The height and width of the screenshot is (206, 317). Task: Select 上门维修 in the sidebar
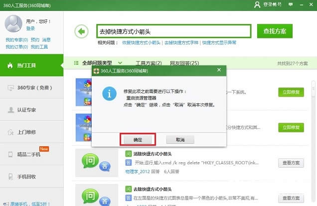pos(31,132)
